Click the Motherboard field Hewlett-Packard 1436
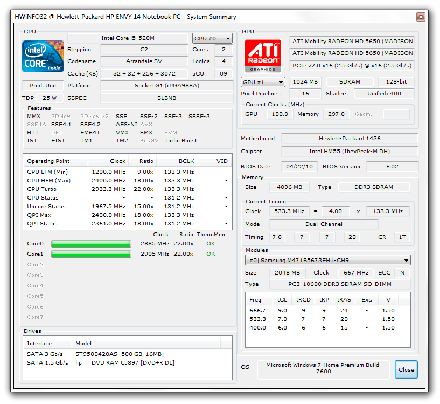Image resolution: width=440 pixels, height=404 pixels. click(350, 138)
